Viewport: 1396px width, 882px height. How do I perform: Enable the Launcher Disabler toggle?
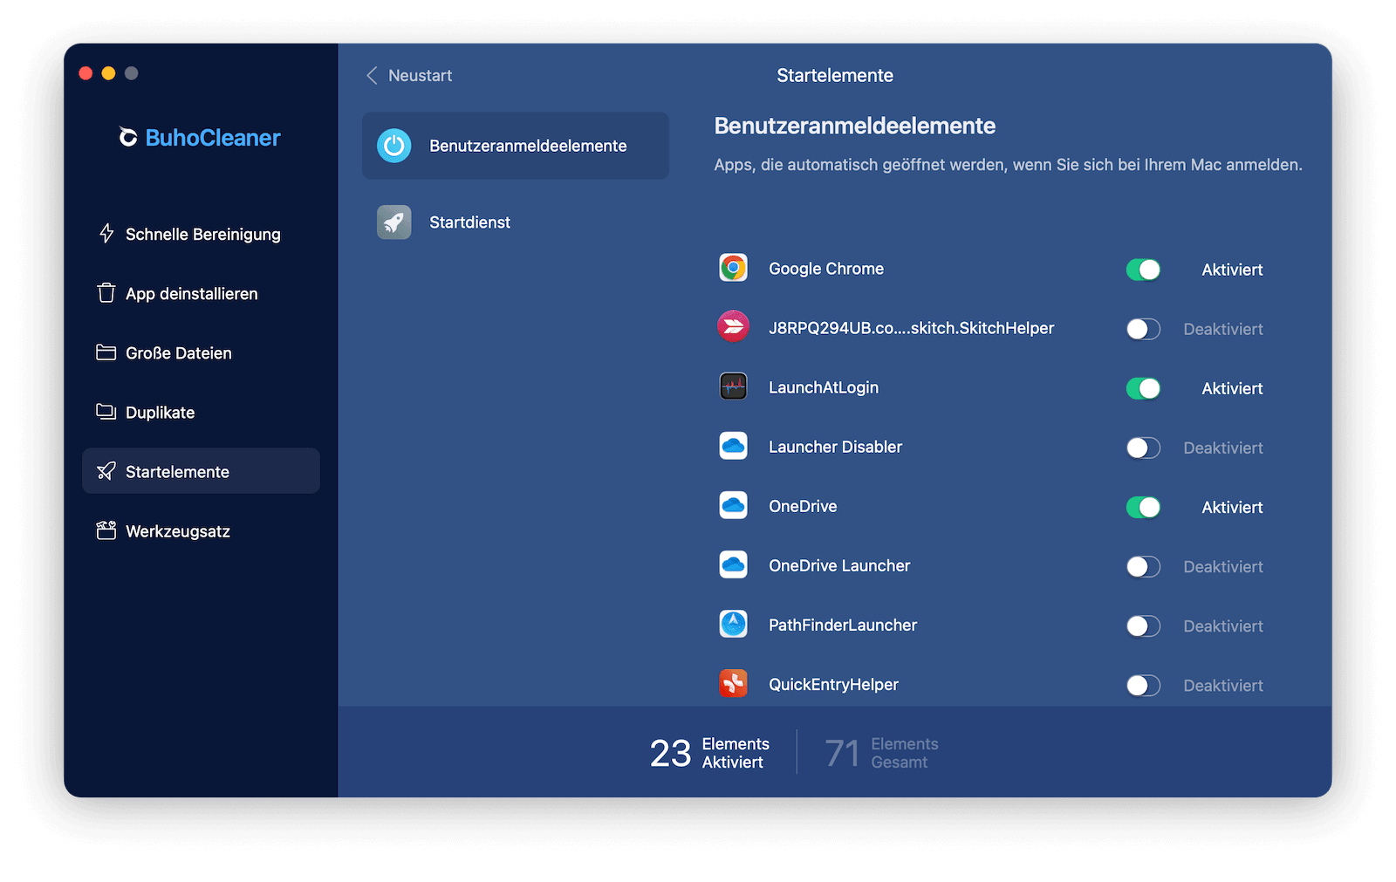click(1143, 448)
